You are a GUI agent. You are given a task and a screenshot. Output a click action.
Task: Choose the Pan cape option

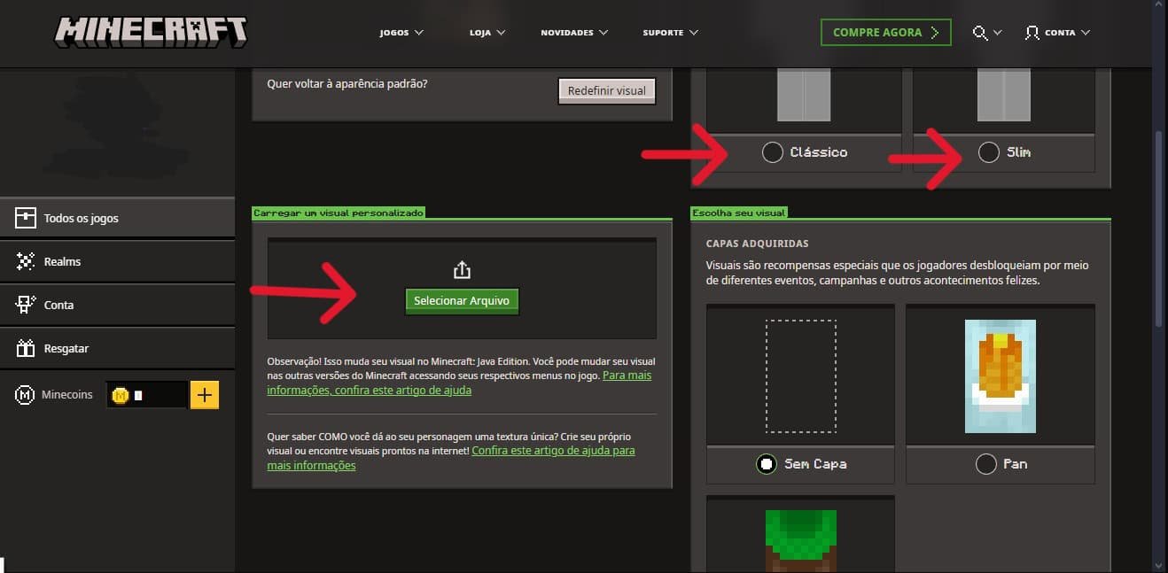pyautogui.click(x=985, y=463)
